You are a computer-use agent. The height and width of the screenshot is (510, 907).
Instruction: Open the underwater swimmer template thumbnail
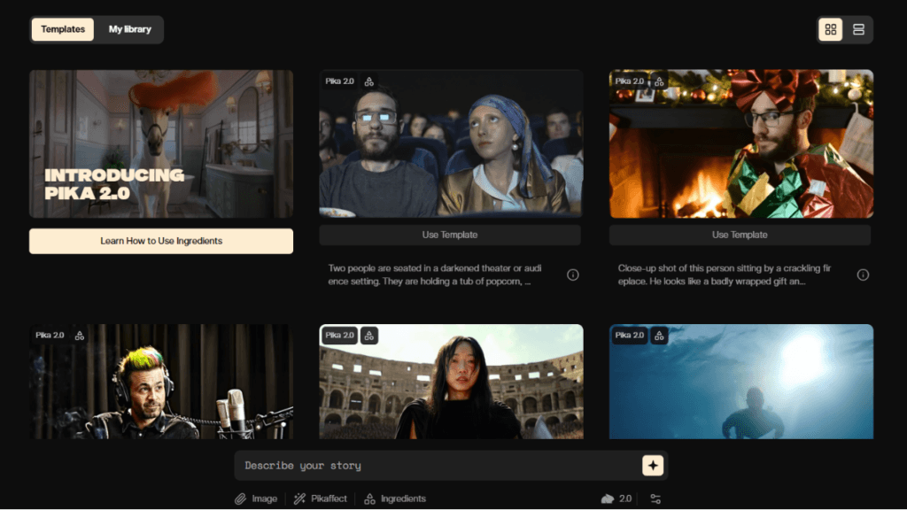(741, 382)
